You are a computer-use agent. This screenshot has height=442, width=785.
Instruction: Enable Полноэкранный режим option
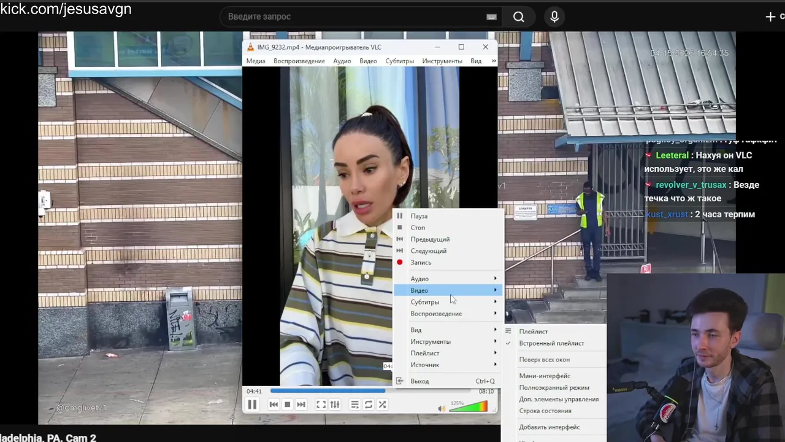coord(554,387)
